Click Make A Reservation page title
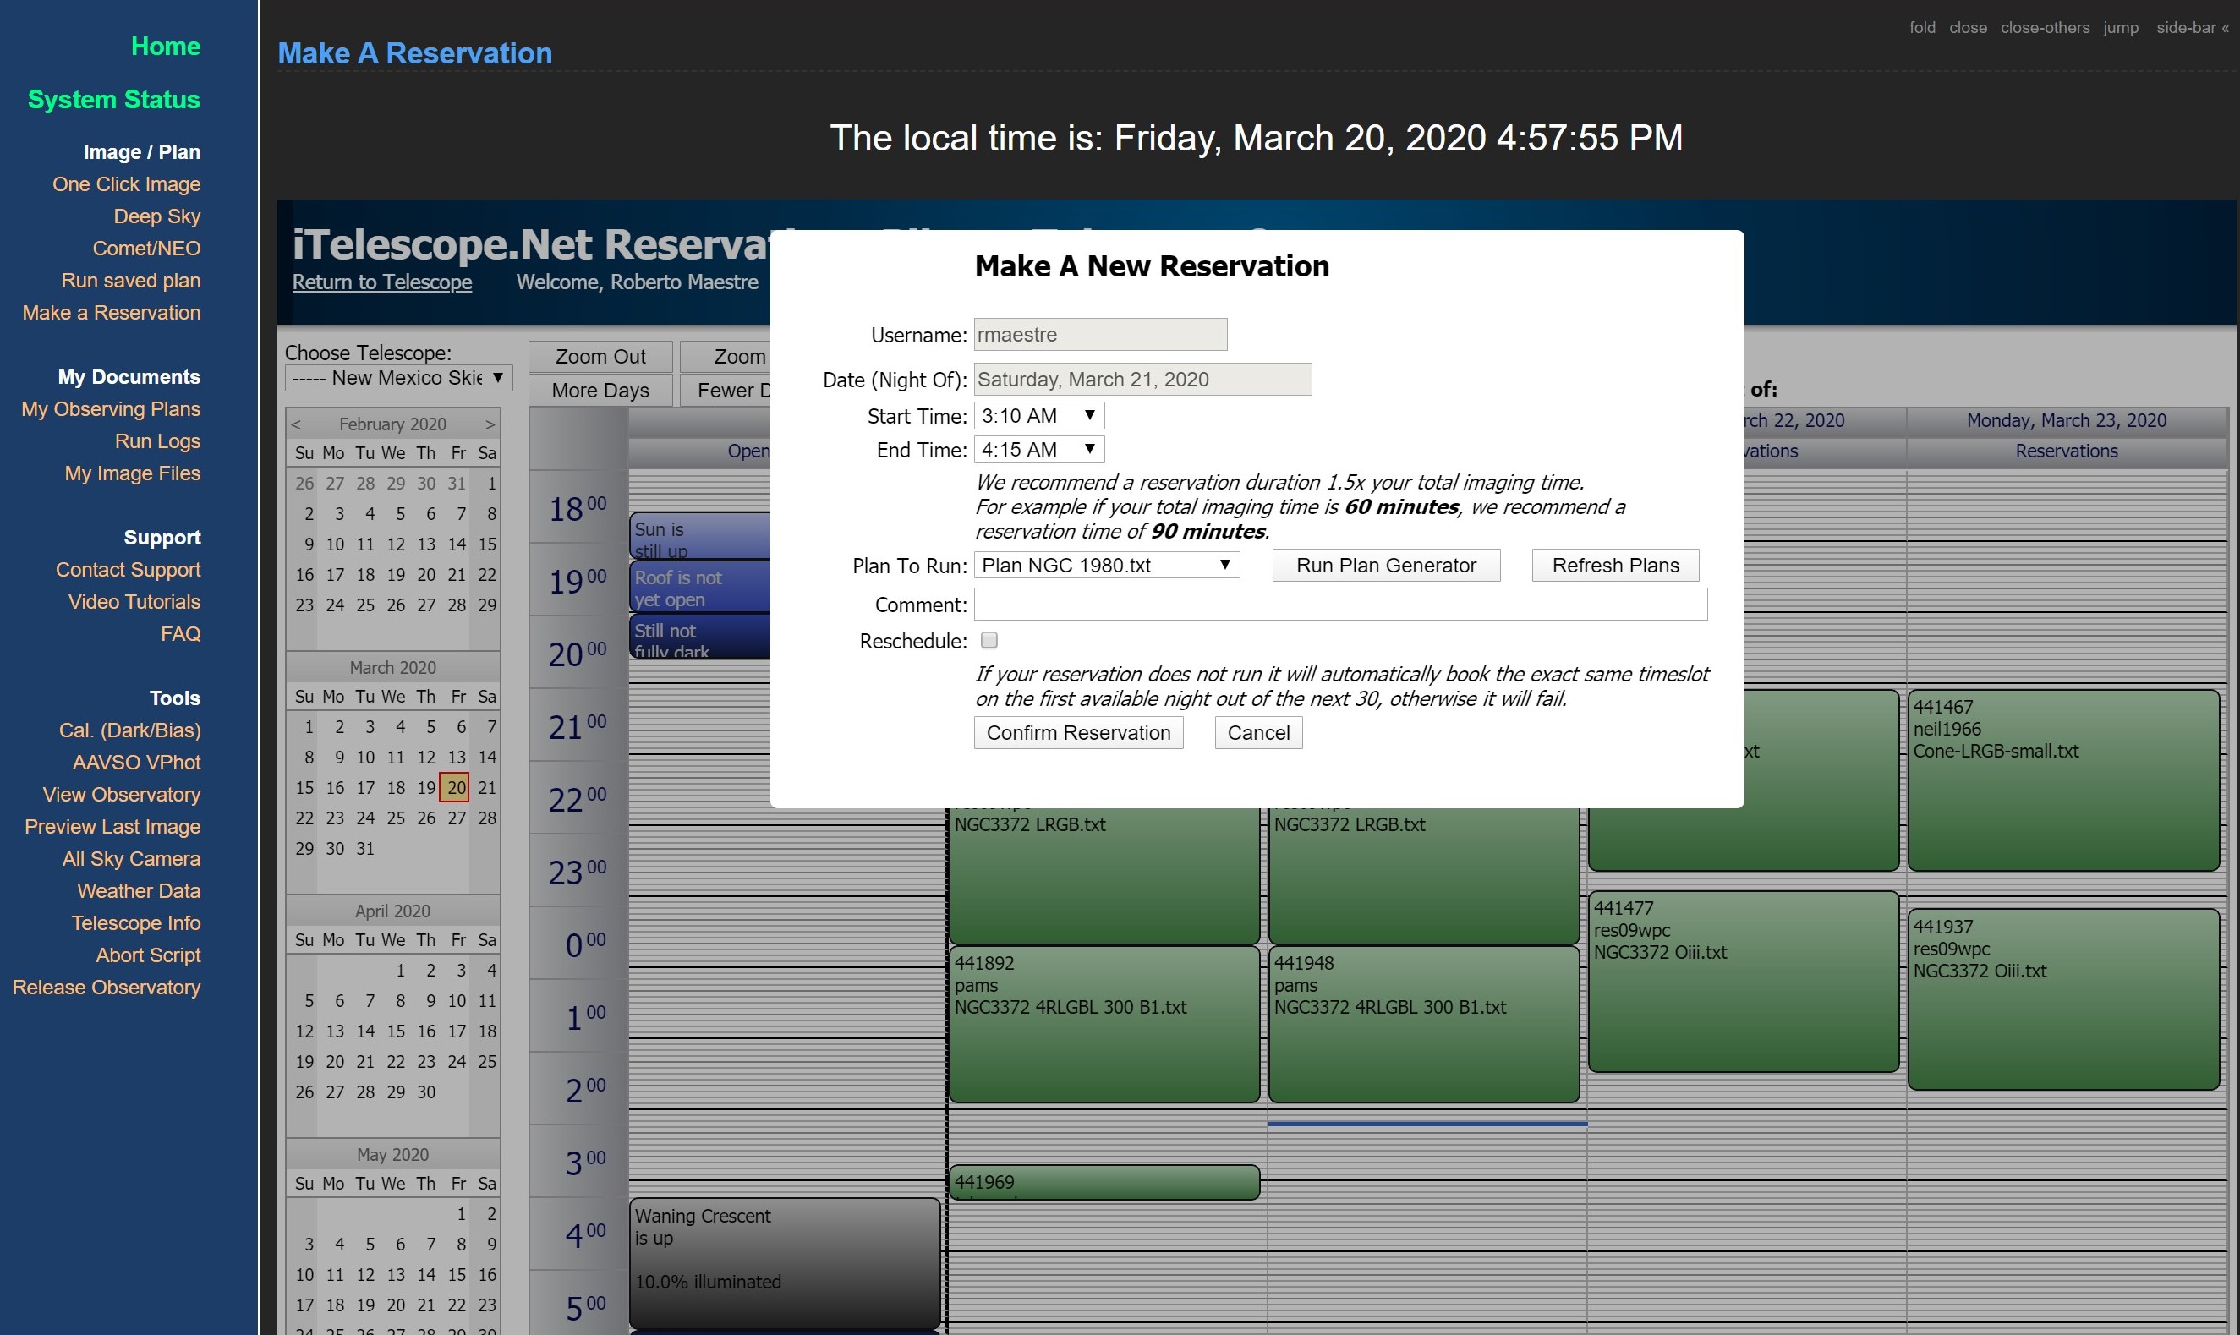Viewport: 2240px width, 1335px height. click(x=414, y=53)
